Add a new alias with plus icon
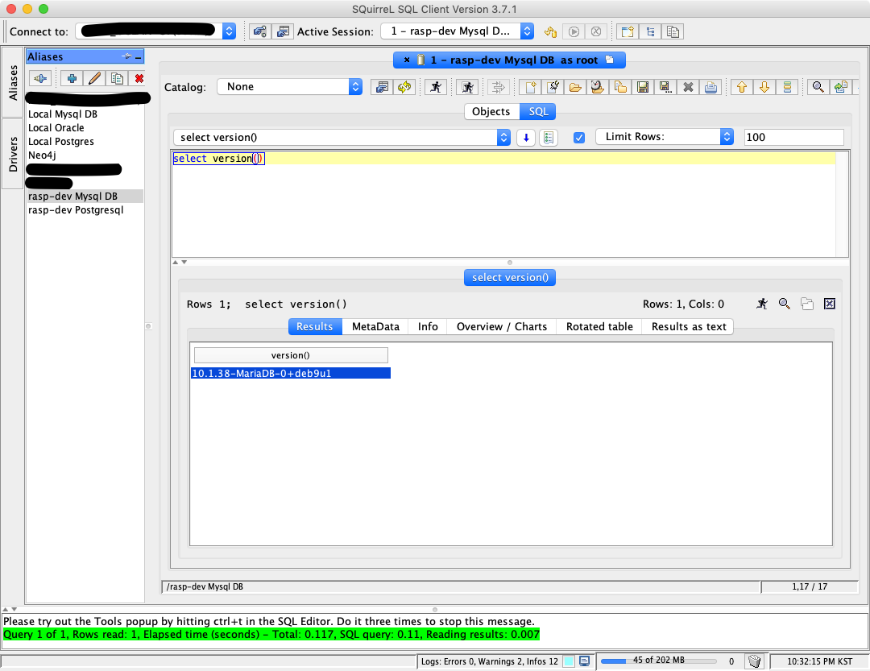 [72, 78]
